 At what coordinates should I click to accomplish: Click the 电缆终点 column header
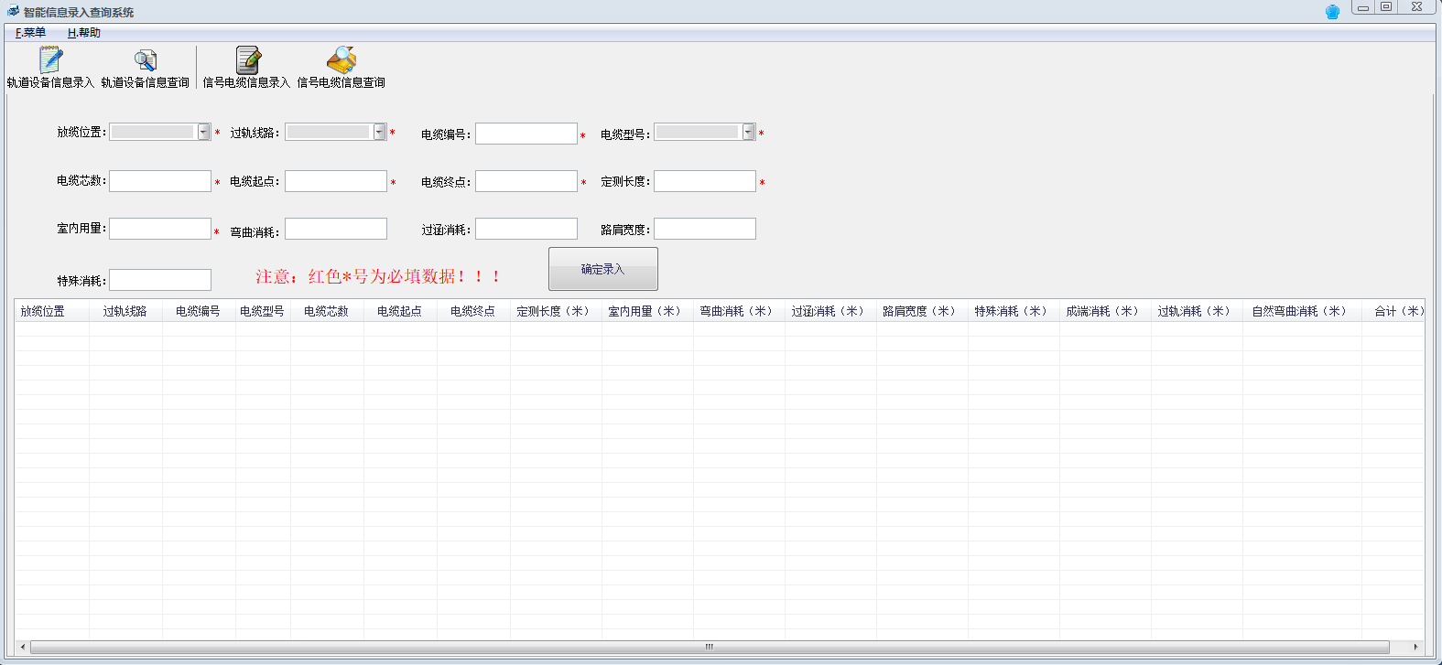(x=473, y=311)
